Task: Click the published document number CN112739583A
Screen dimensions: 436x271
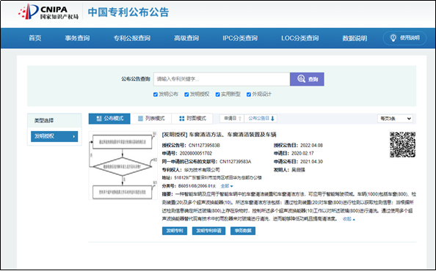Action: (235, 162)
